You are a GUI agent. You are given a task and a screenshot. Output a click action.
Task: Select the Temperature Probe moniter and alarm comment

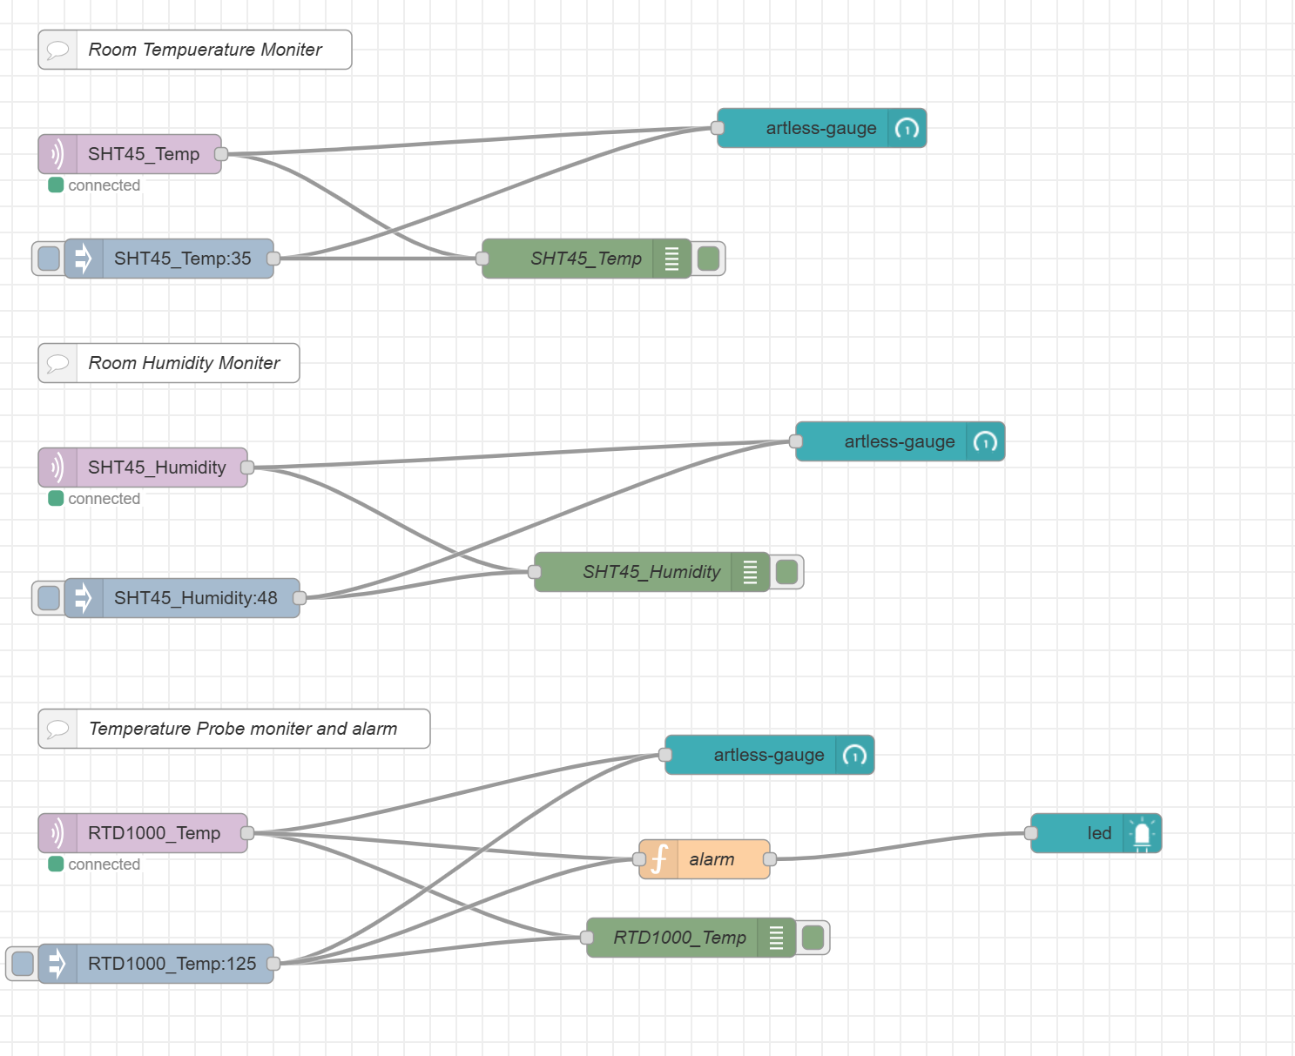(x=243, y=729)
